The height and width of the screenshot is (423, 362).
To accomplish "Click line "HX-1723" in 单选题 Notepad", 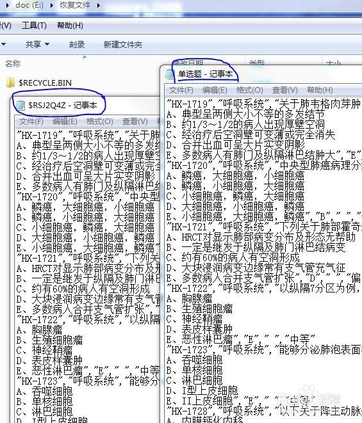I will 264,350.
